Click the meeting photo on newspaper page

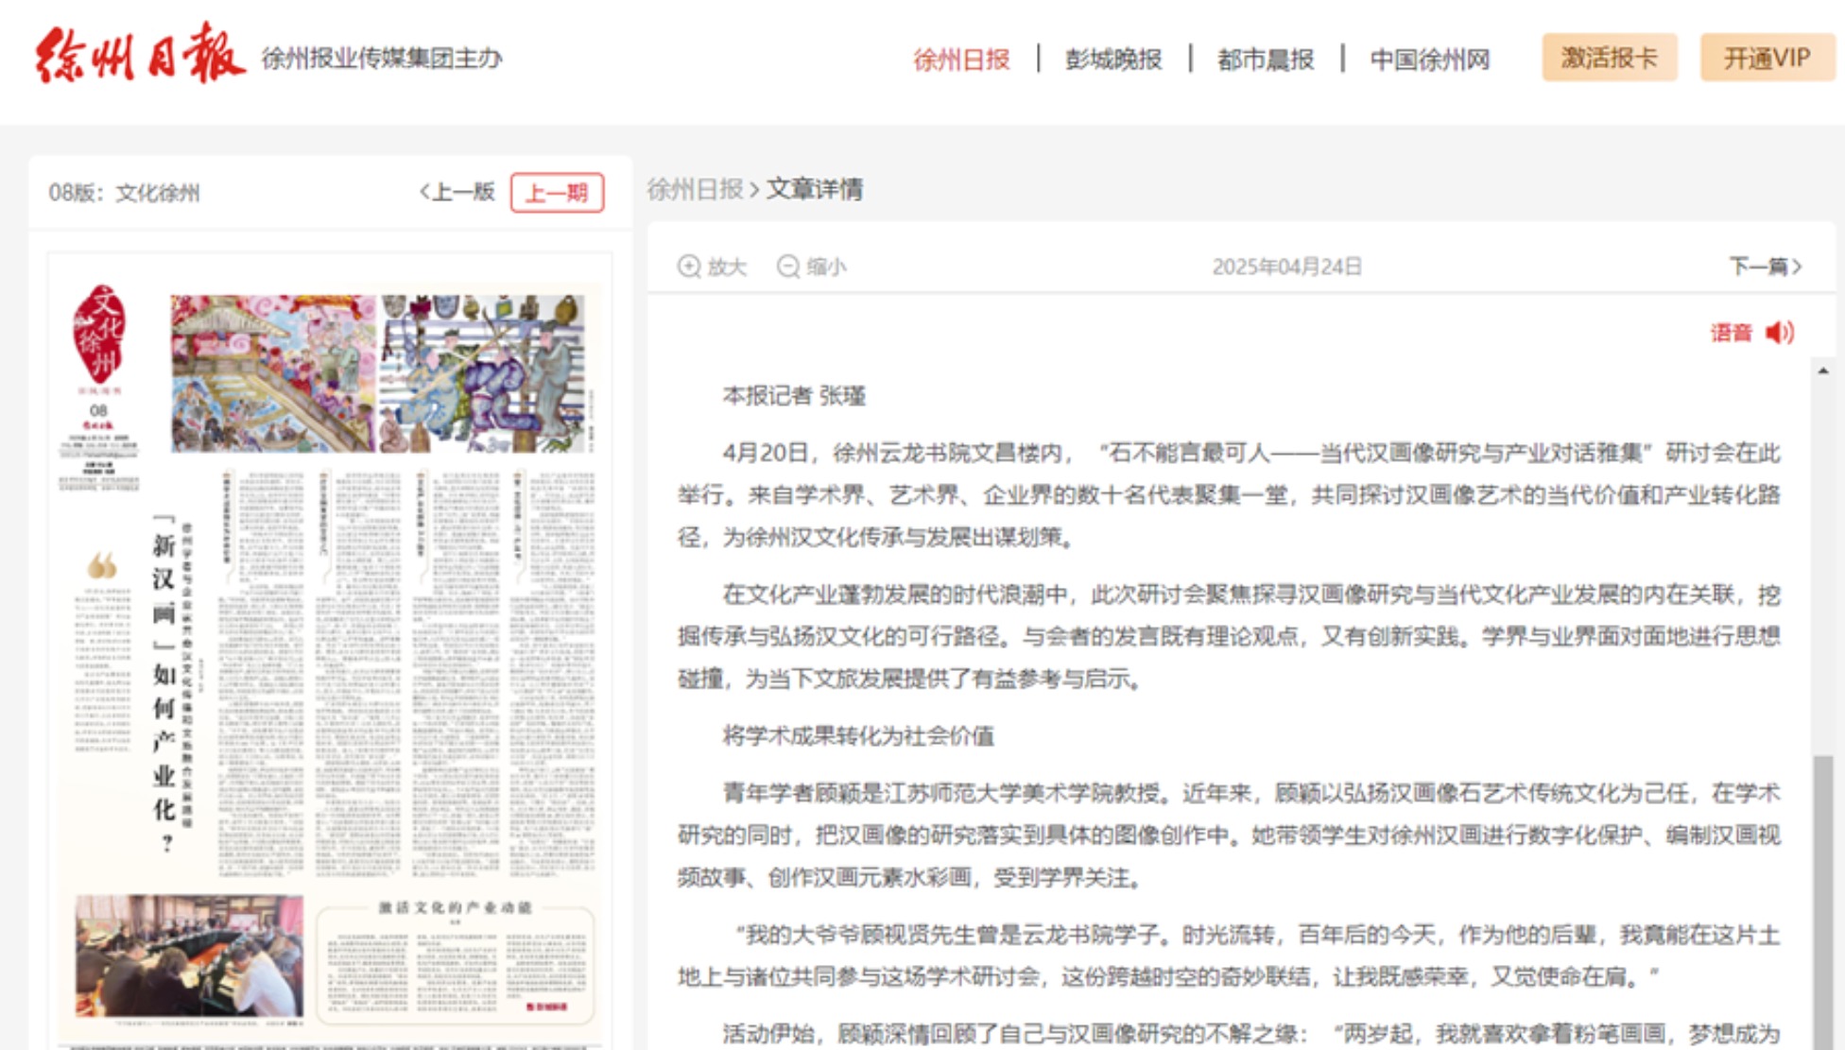(x=189, y=955)
